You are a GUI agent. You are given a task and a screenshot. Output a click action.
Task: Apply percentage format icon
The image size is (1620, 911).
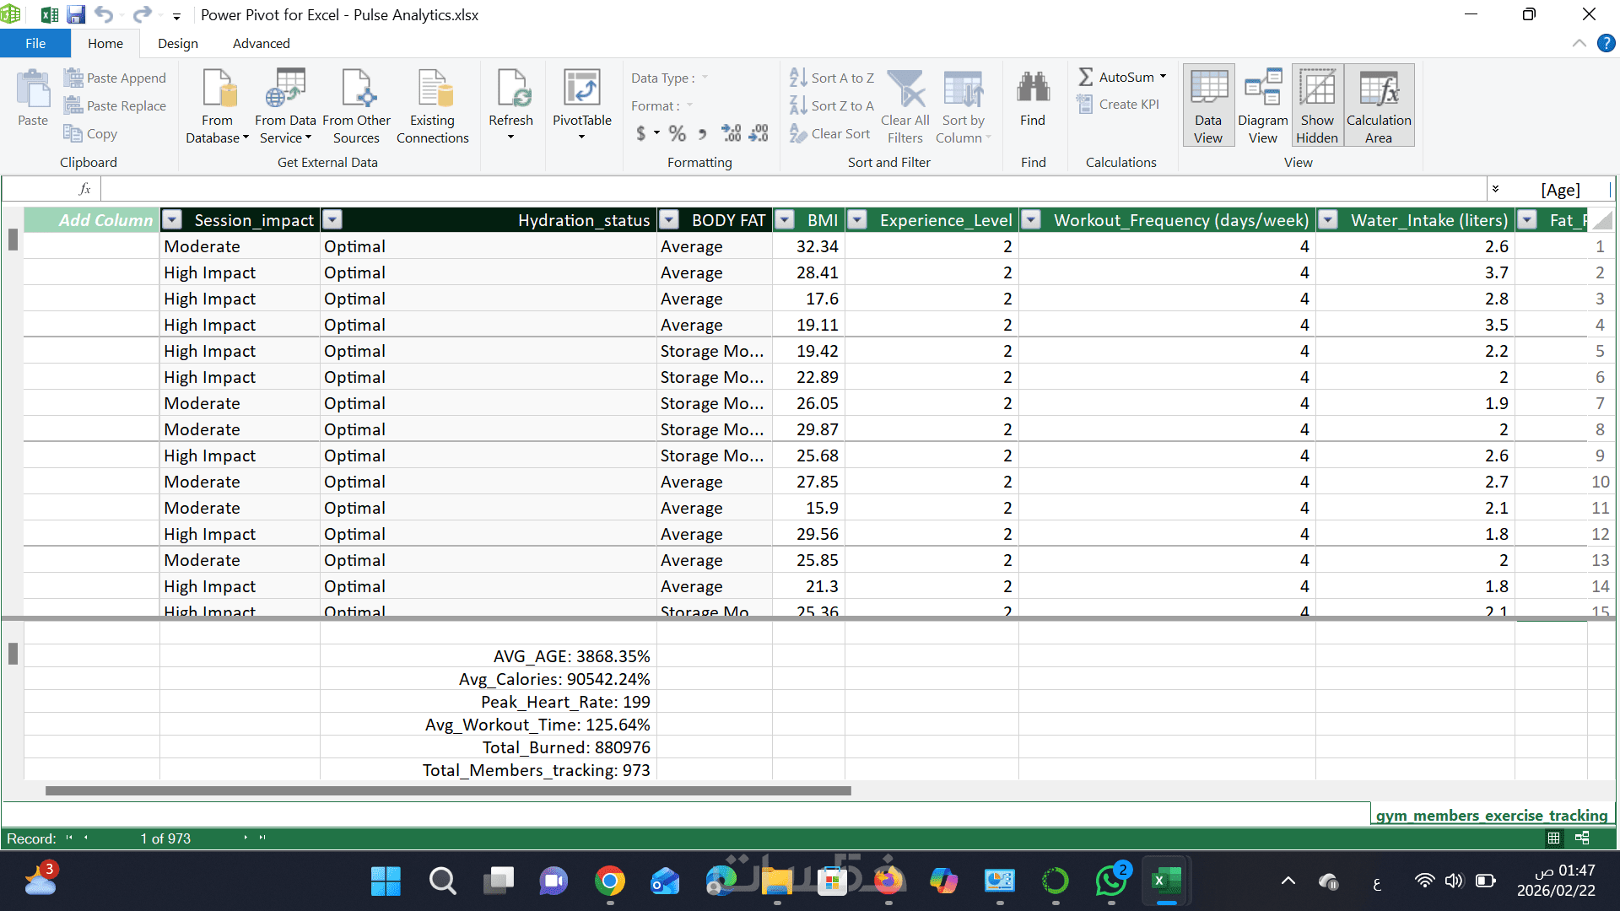click(x=677, y=133)
